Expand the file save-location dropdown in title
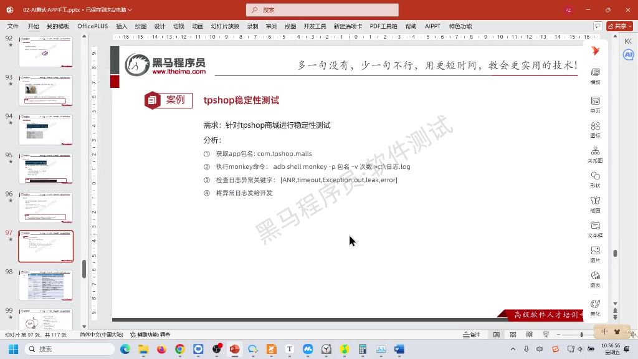Viewport: 638px width, 359px height. (x=130, y=10)
